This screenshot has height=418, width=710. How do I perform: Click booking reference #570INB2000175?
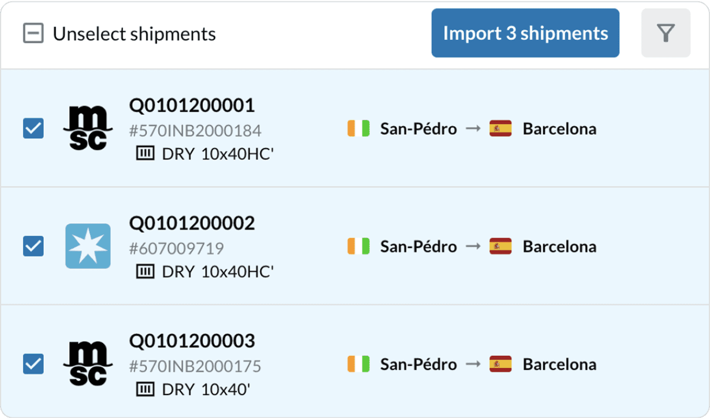(x=195, y=366)
